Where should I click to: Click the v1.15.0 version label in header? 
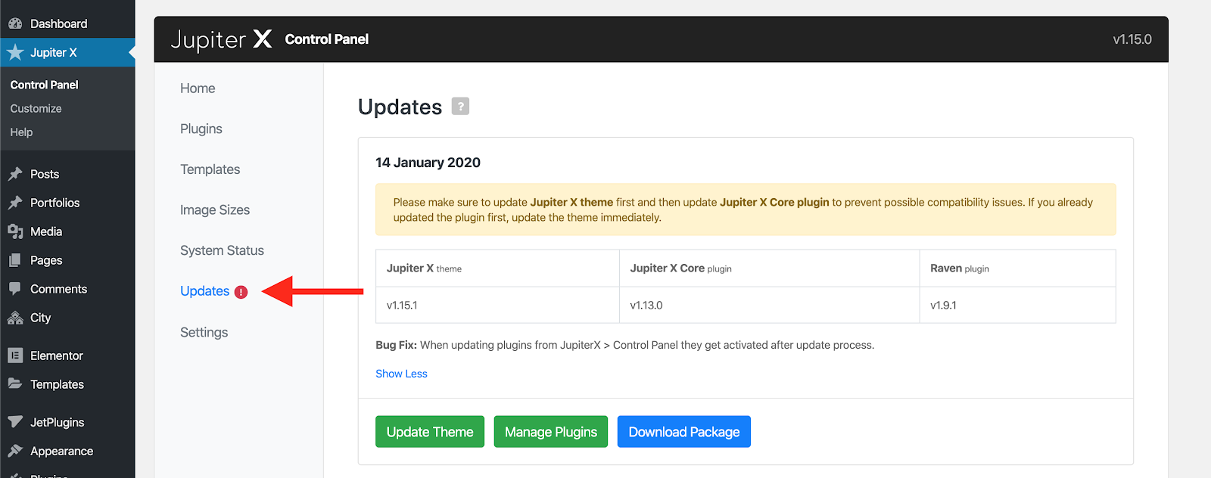tap(1132, 39)
